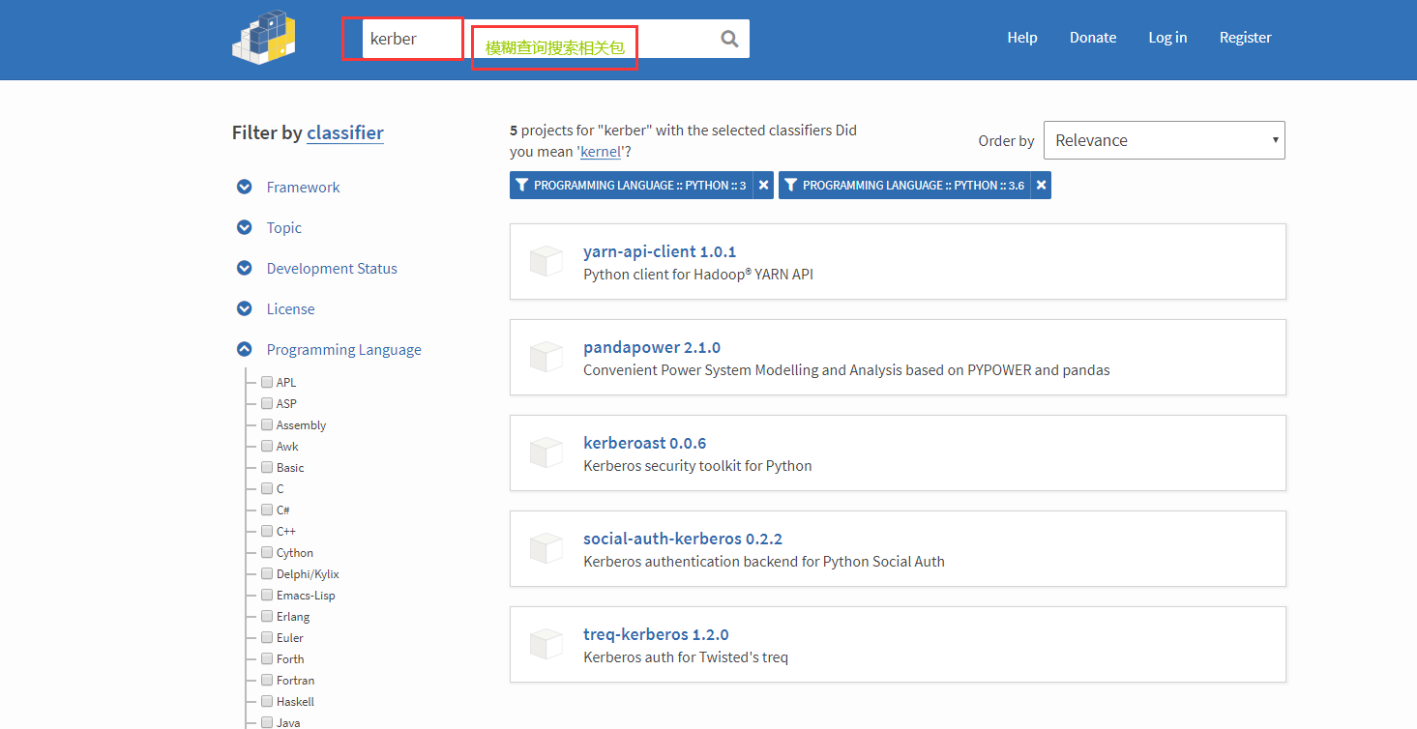Image resolution: width=1417 pixels, height=729 pixels.
Task: Check the C++ language checkbox
Action: (267, 531)
